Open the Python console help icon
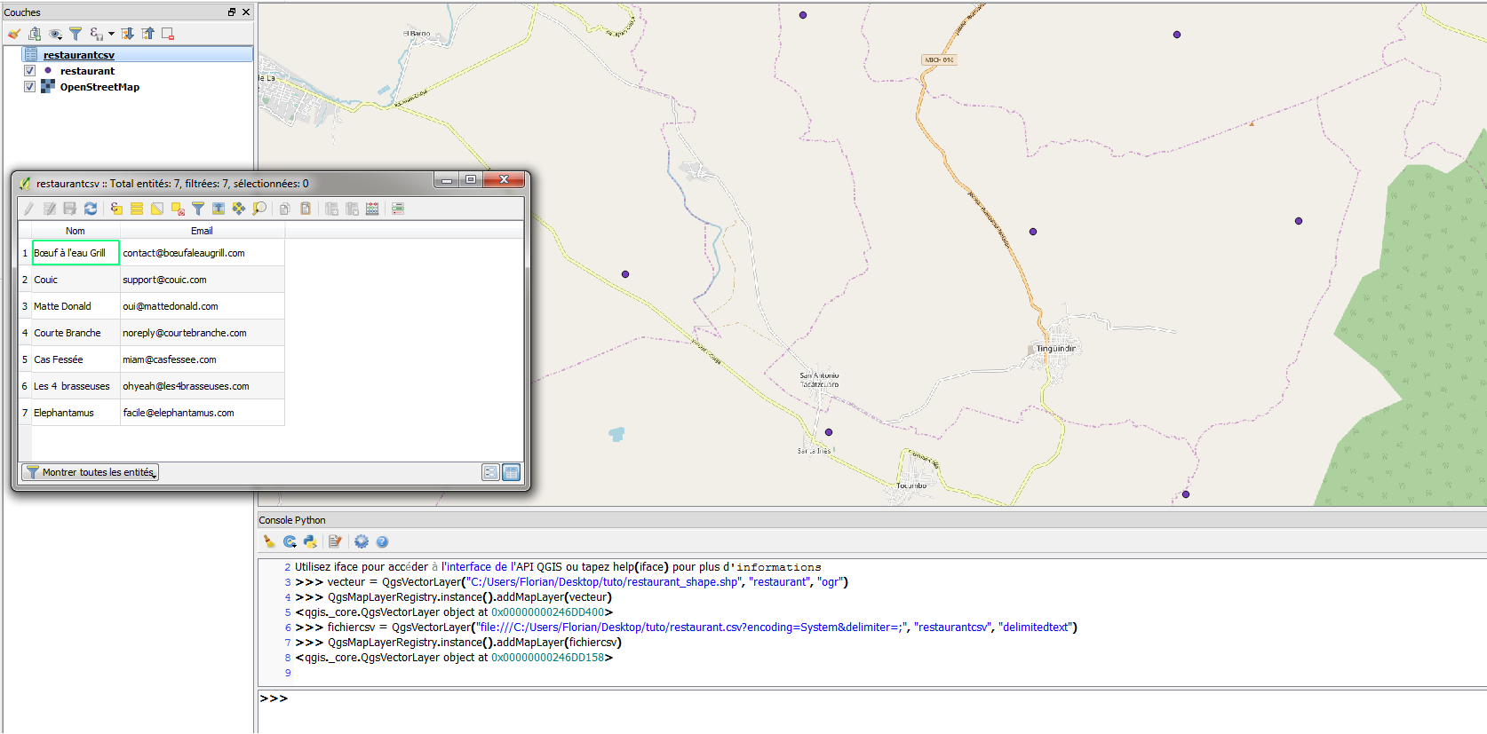Viewport: 1487px width, 734px height. point(382,541)
